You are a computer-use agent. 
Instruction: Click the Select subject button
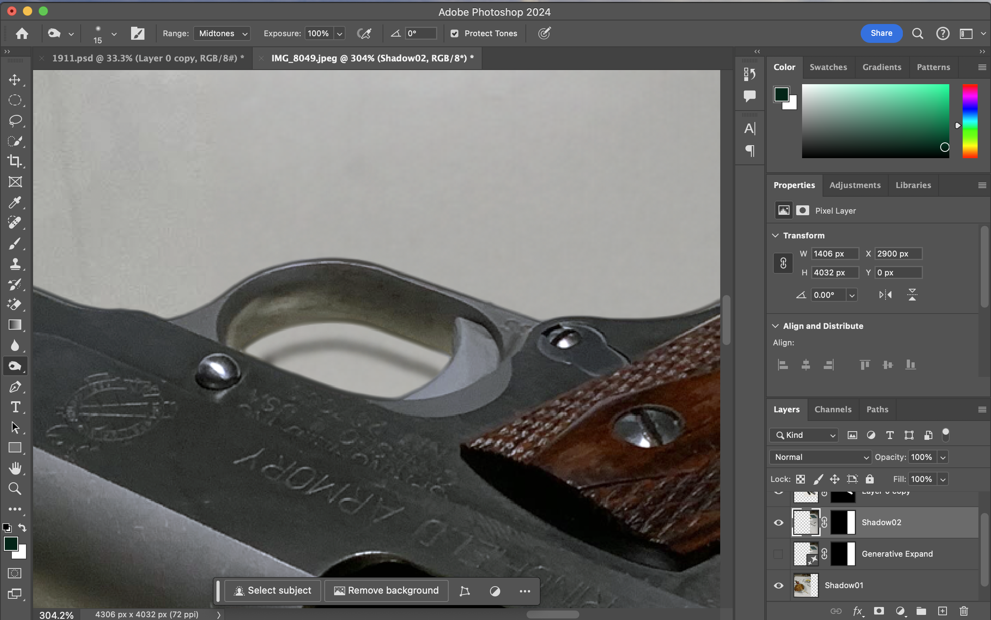pyautogui.click(x=273, y=590)
